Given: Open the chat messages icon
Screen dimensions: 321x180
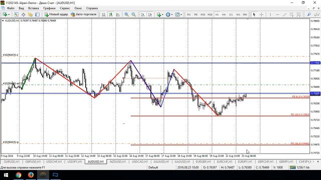Looking at the screenshot, I should tap(317, 14).
